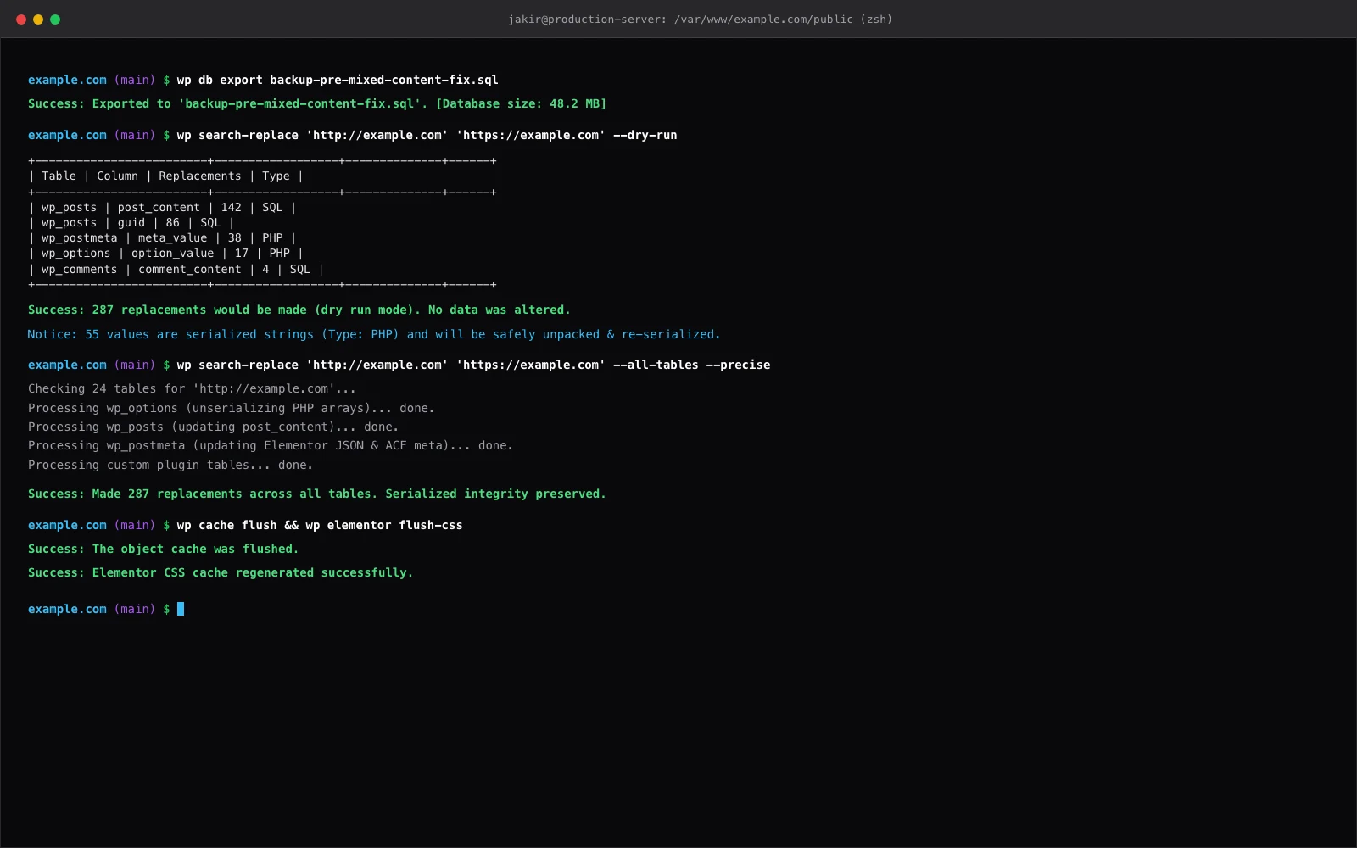Image resolution: width=1357 pixels, height=848 pixels.
Task: Click the 'Type' column header
Action: [x=276, y=176]
